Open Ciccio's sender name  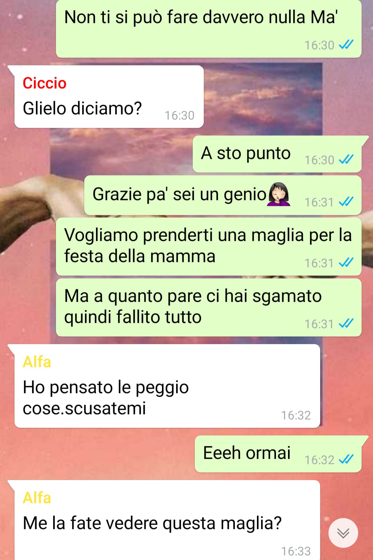click(x=45, y=83)
